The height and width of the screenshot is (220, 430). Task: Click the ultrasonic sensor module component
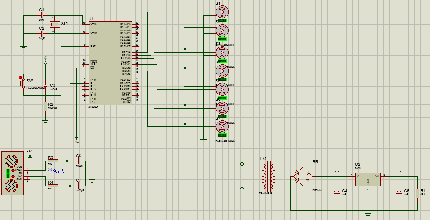pyautogui.click(x=12, y=173)
